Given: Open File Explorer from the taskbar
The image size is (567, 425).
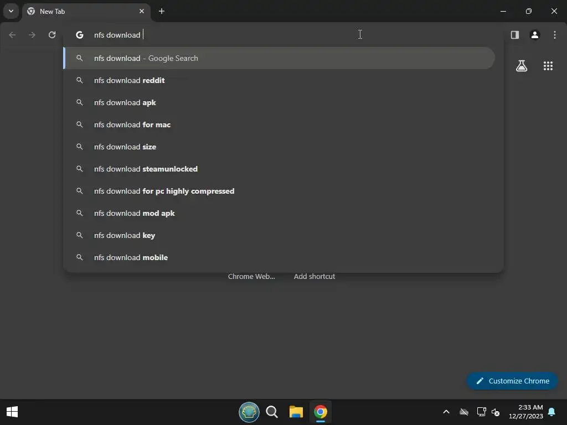Looking at the screenshot, I should pos(296,412).
